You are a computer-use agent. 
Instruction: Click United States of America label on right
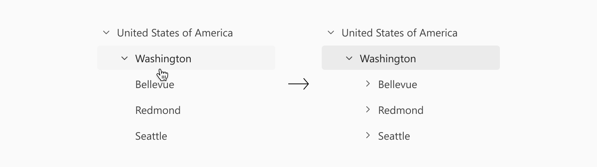click(399, 33)
